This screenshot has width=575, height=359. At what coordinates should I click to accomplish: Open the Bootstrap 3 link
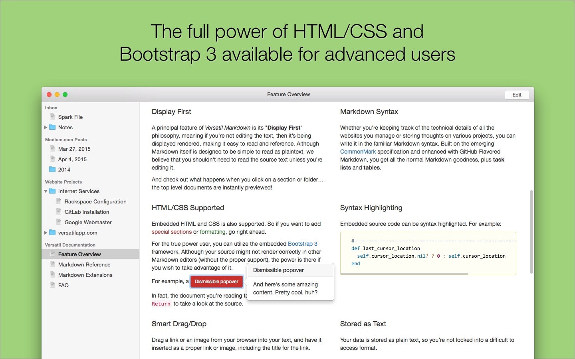pyautogui.click(x=303, y=244)
